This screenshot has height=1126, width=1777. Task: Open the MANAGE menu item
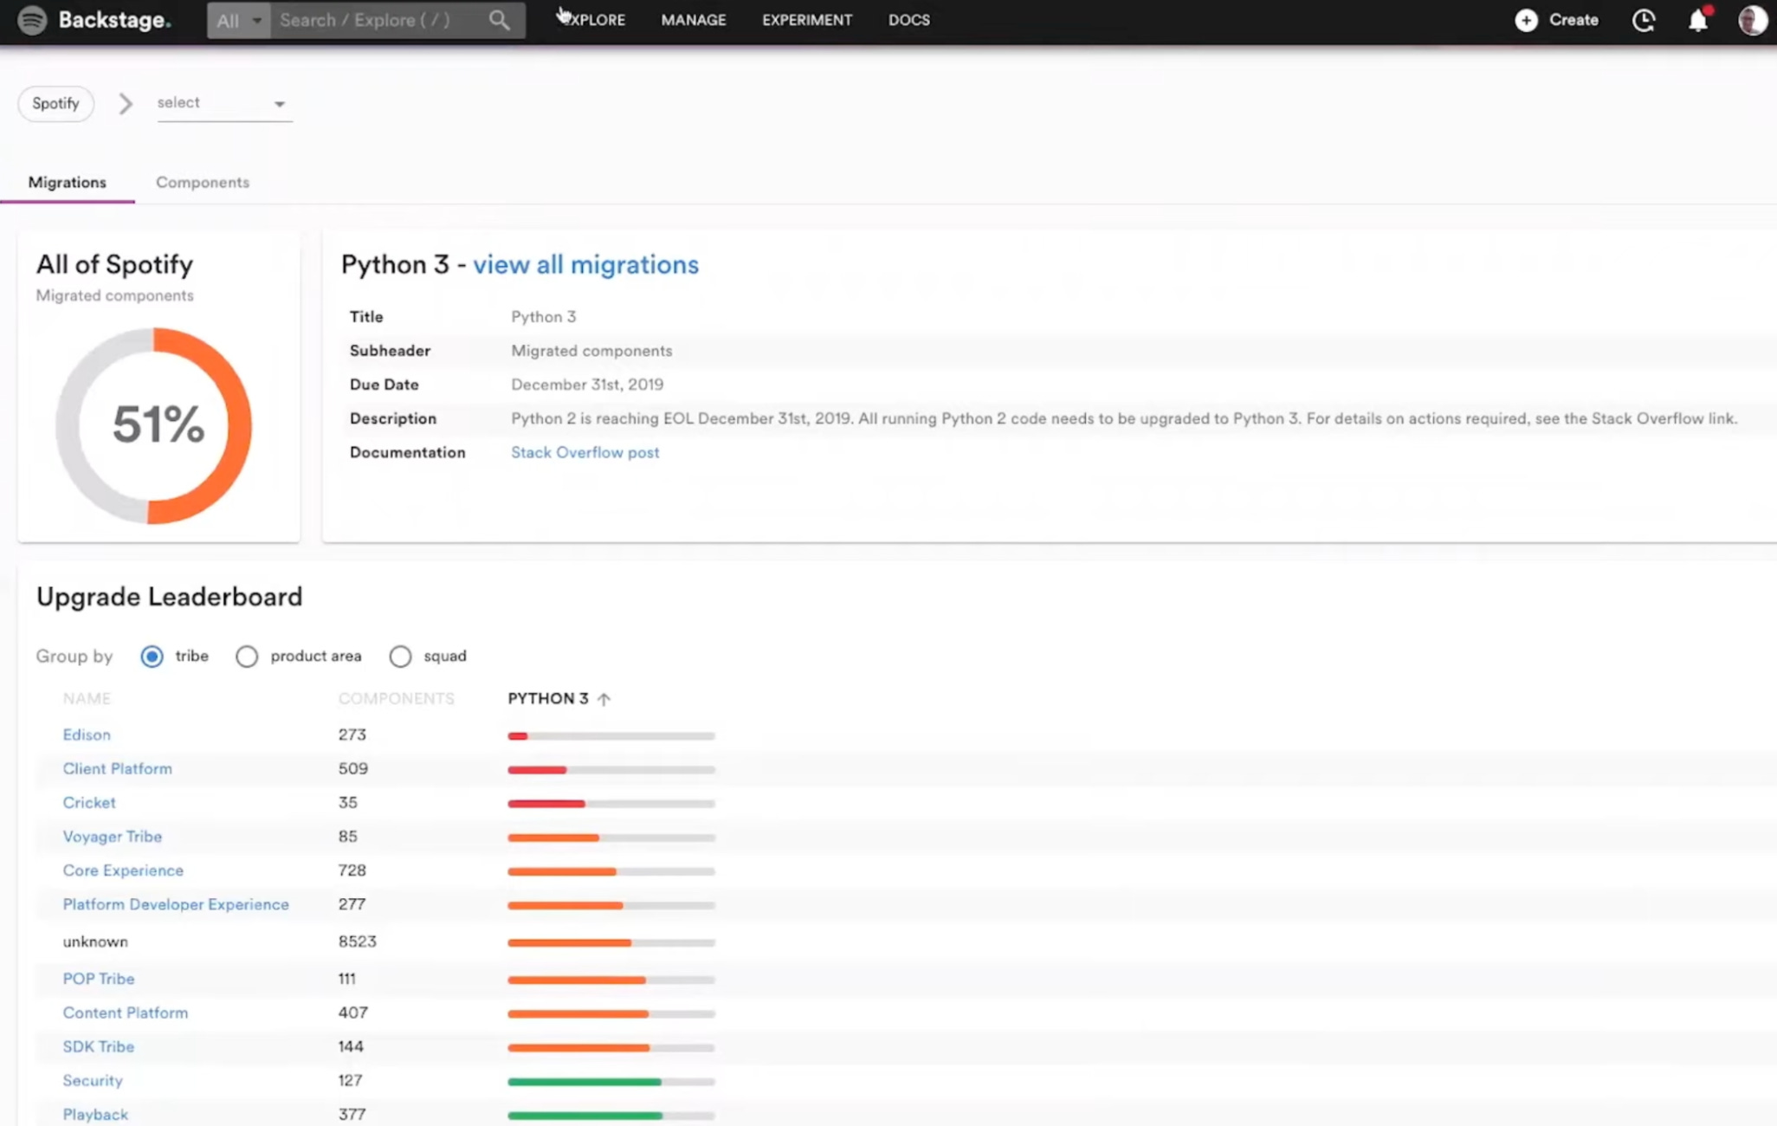click(x=693, y=20)
